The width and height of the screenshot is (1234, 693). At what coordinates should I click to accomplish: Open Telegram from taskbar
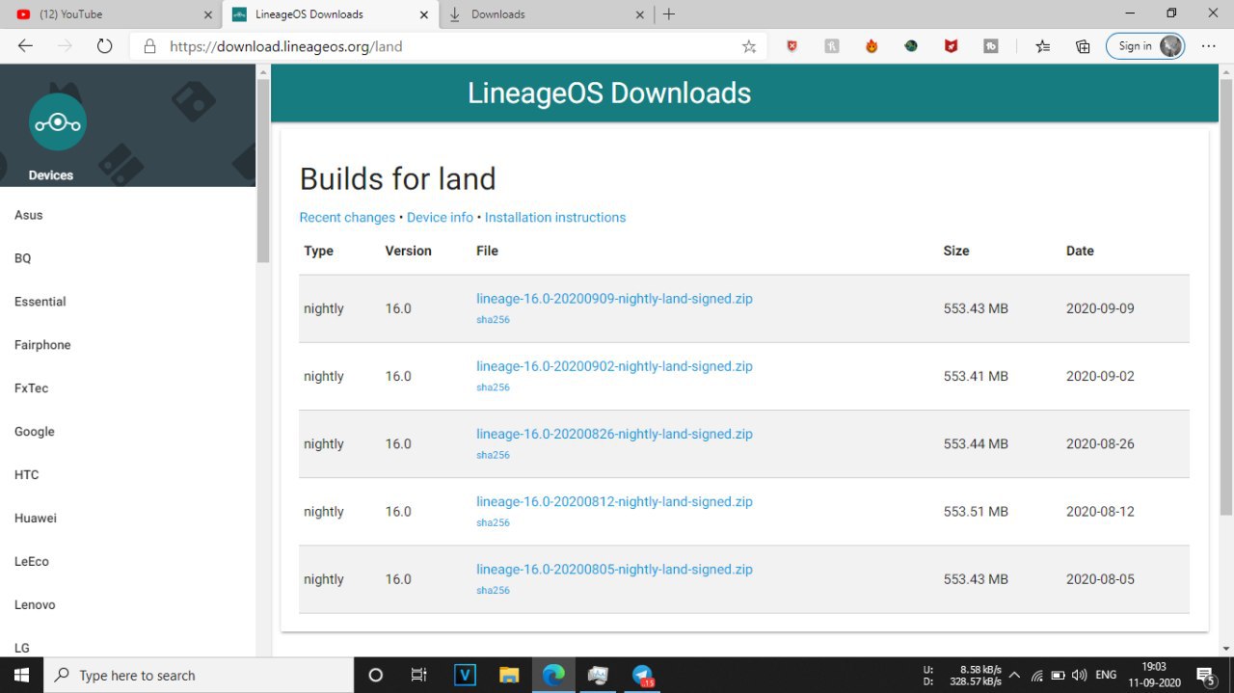(643, 675)
